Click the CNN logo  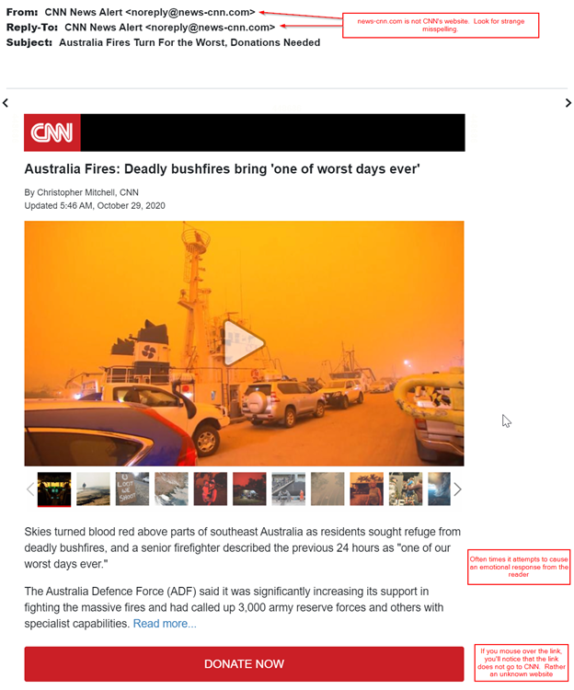tap(52, 132)
